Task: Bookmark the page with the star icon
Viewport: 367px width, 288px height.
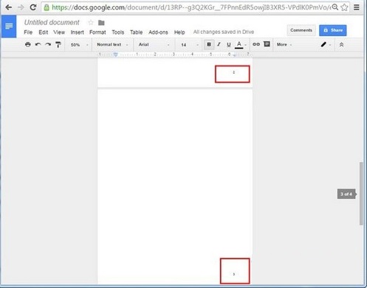Action: 344,7
